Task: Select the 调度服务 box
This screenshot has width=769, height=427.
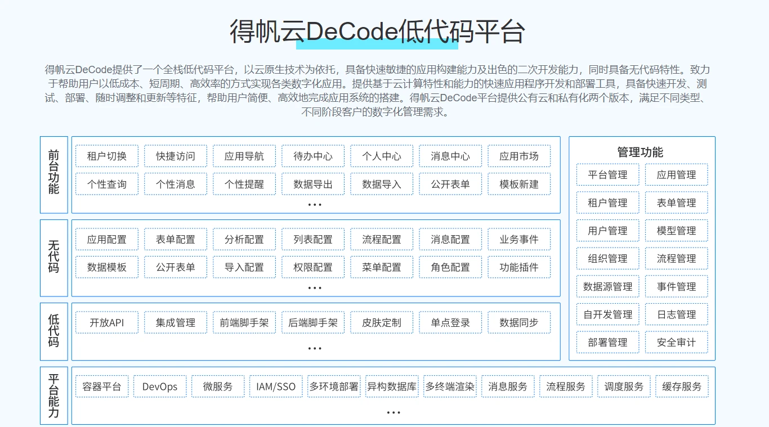Action: tap(624, 387)
